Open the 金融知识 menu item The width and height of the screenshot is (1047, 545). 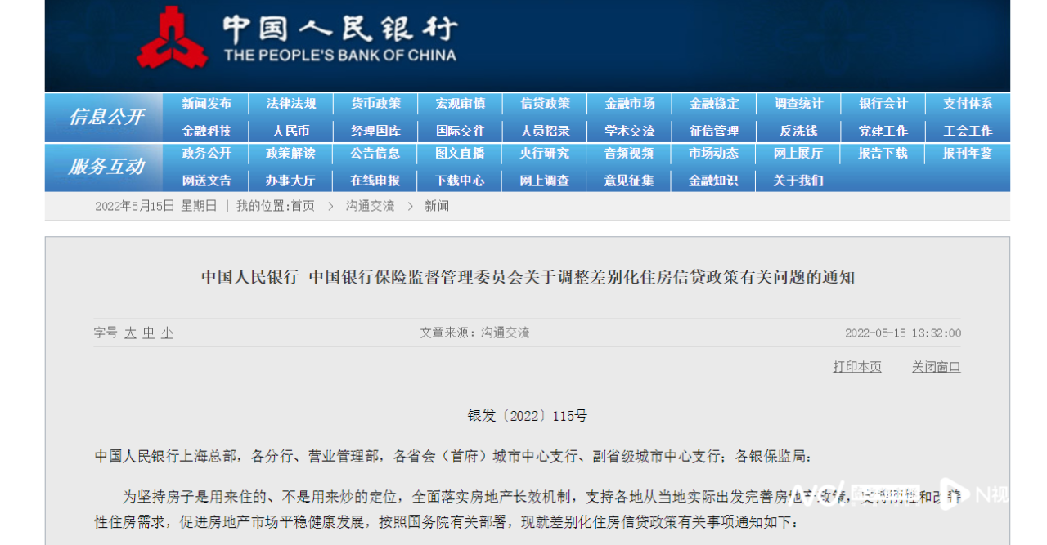point(714,181)
